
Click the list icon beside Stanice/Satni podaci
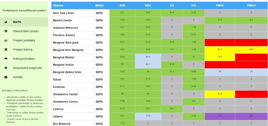coord(6,31)
